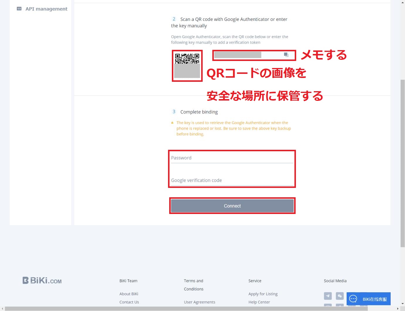This screenshot has height=311, width=405.
Task: Click the 'Scan a QR code' step heading
Action: 229,23
